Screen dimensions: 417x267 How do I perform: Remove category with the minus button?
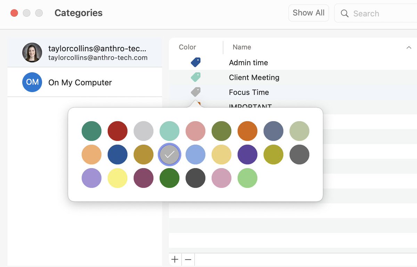(x=188, y=259)
